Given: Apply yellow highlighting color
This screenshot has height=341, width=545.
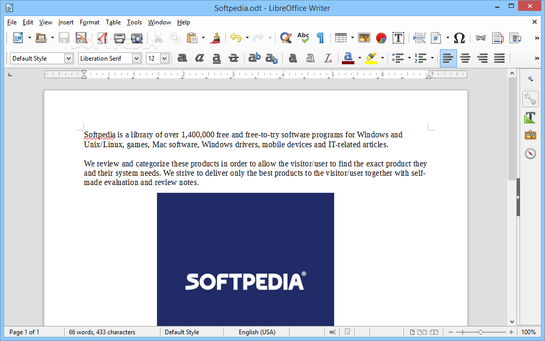Looking at the screenshot, I should pyautogui.click(x=371, y=59).
